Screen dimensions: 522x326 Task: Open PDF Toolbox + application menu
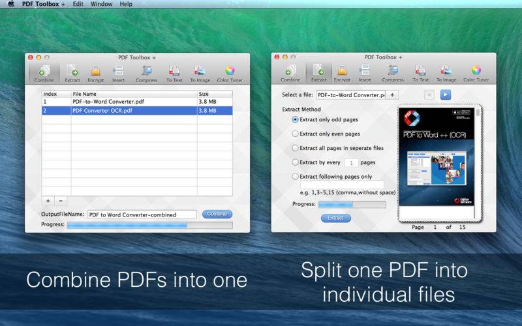pyautogui.click(x=43, y=4)
